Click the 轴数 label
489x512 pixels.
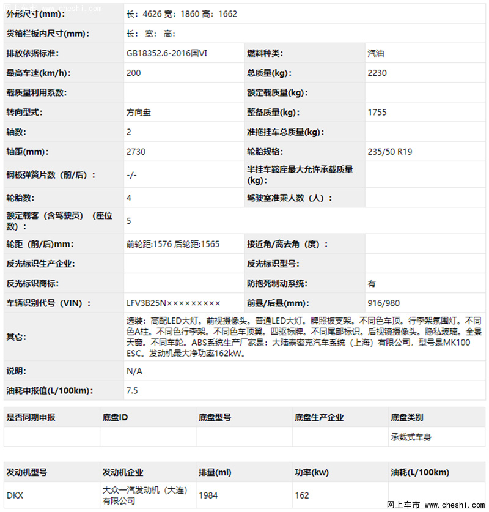pyautogui.click(x=16, y=132)
